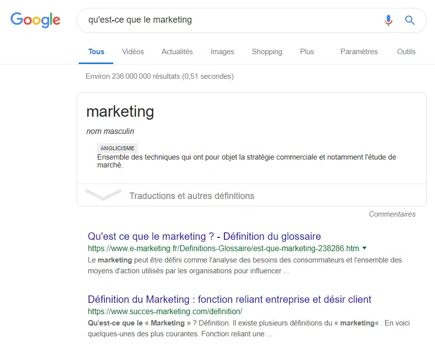Click the Google logo
Image resolution: width=435 pixels, height=356 pixels.
coord(35,20)
